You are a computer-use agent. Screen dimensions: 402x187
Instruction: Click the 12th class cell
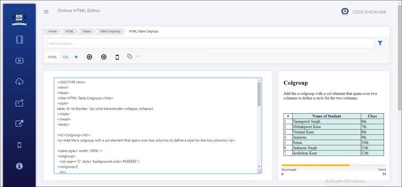[x=372, y=153]
